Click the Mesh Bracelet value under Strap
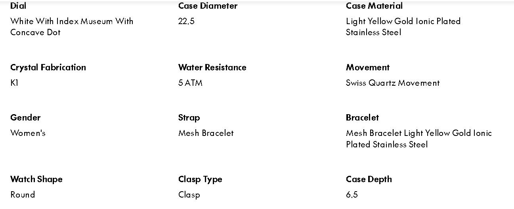This screenshot has width=514, height=209. tap(206, 133)
